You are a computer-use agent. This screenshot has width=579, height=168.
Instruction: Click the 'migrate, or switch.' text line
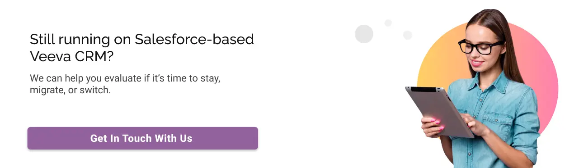(70, 90)
